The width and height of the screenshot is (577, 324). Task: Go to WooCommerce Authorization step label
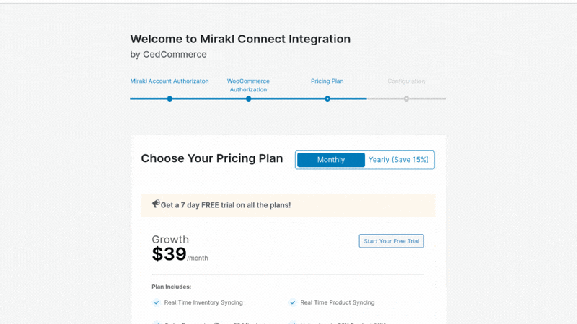click(x=248, y=85)
